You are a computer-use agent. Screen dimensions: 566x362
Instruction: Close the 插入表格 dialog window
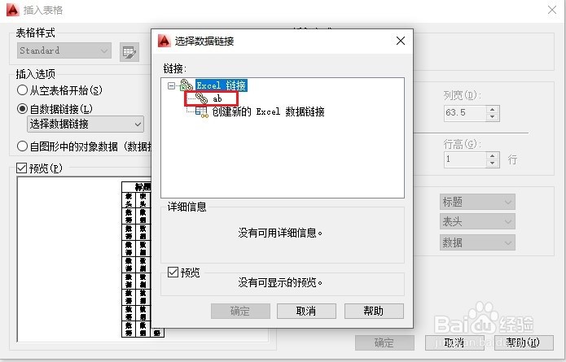click(552, 10)
